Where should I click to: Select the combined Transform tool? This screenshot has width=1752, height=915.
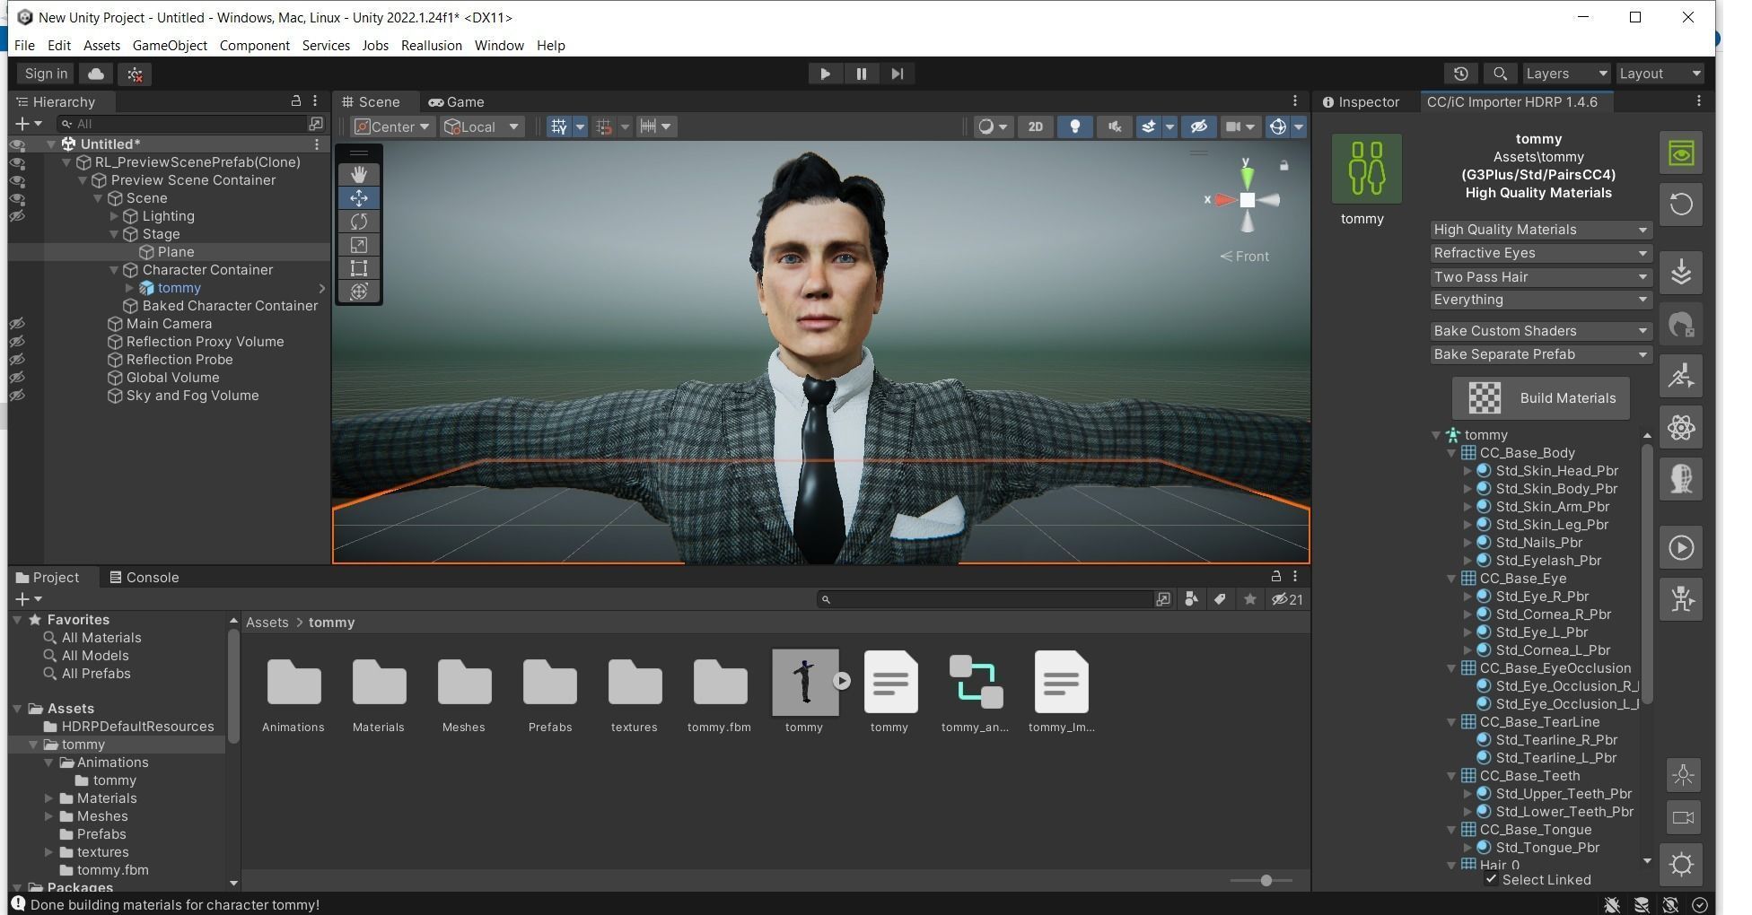pos(359,291)
